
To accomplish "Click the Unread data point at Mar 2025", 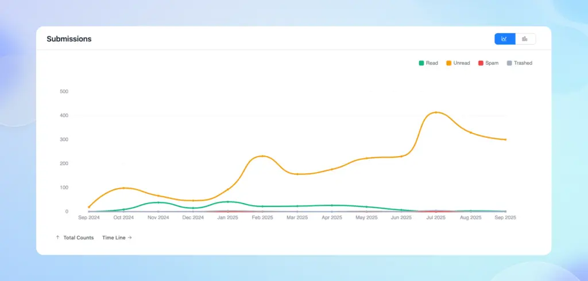I will pos(297,174).
